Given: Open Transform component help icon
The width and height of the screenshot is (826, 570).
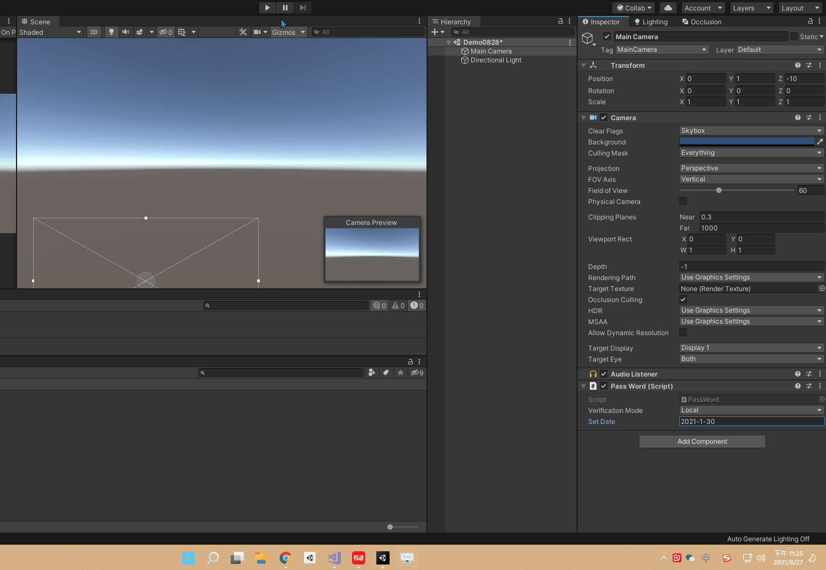Looking at the screenshot, I should click(798, 65).
